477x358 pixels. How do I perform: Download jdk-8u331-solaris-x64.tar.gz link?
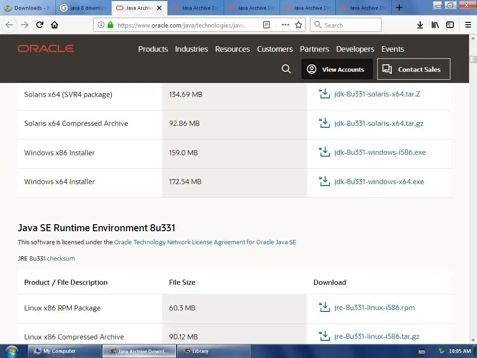tap(379, 123)
